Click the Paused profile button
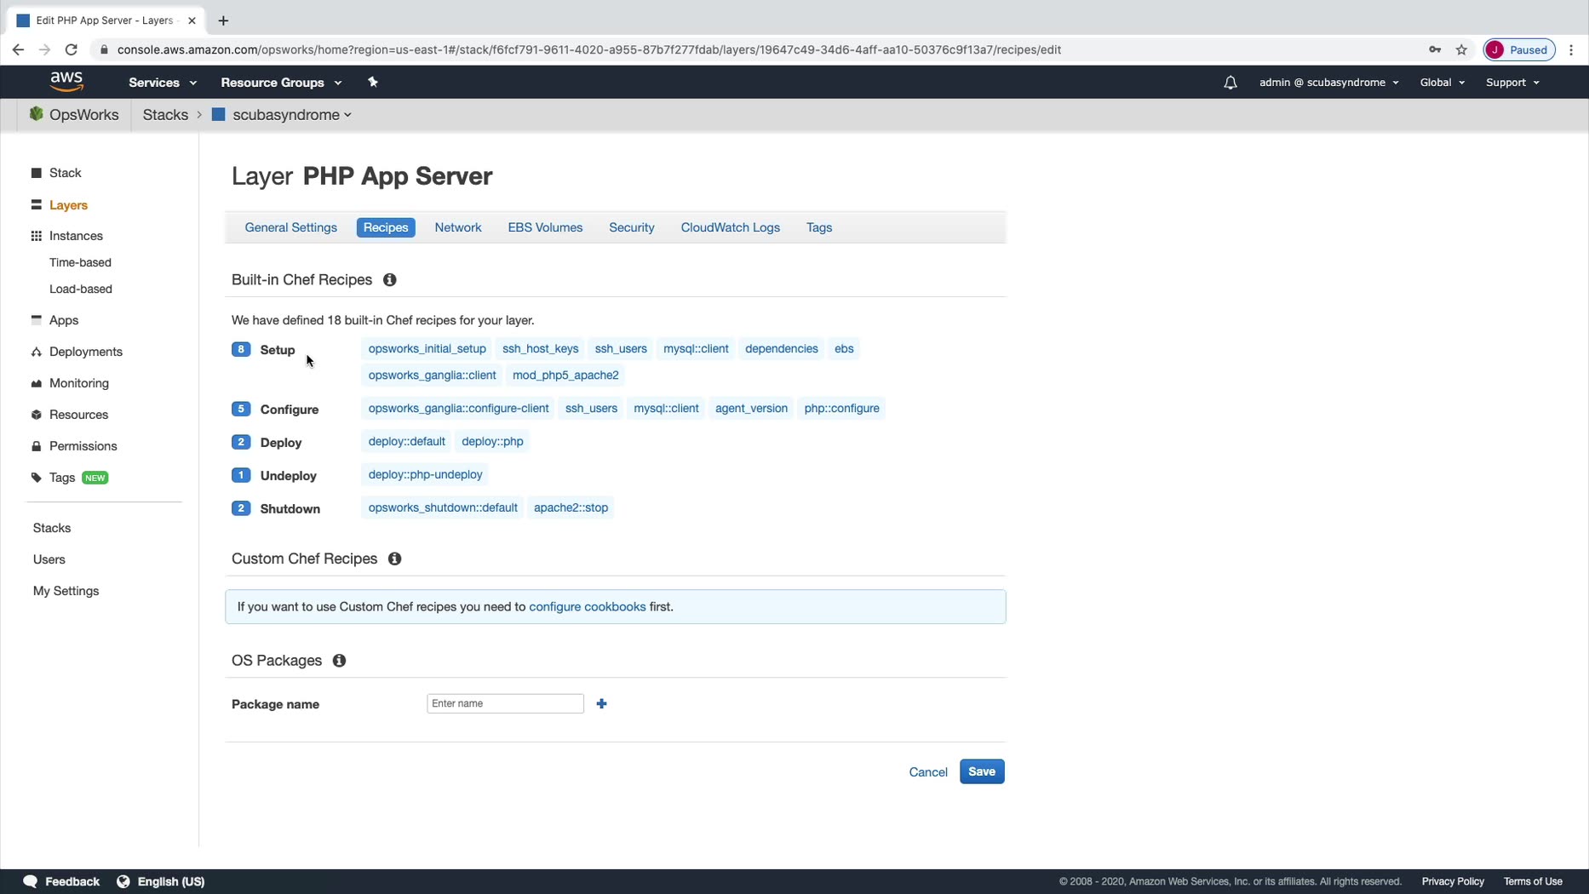The image size is (1589, 894). 1519,49
